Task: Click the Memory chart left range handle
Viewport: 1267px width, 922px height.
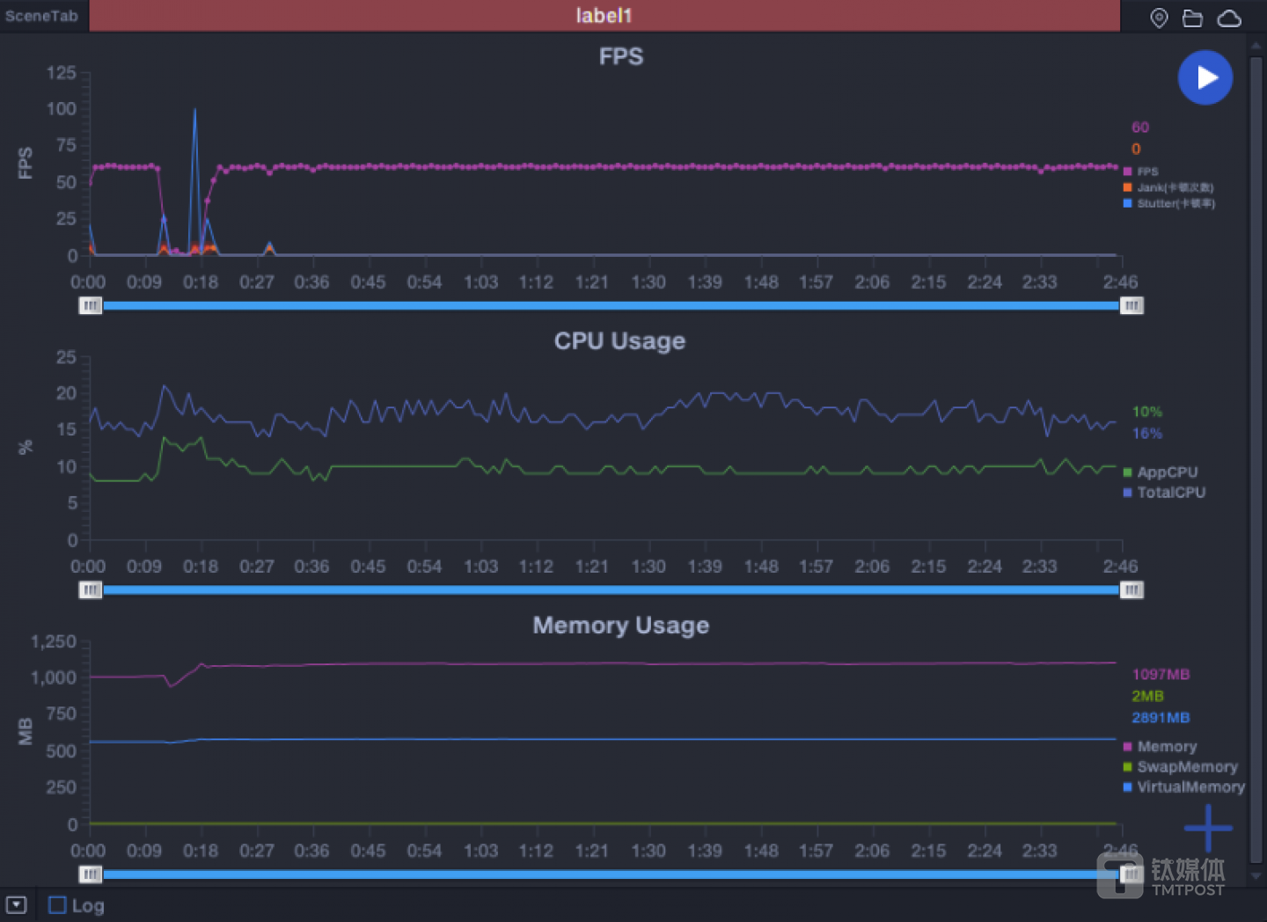Action: point(91,874)
